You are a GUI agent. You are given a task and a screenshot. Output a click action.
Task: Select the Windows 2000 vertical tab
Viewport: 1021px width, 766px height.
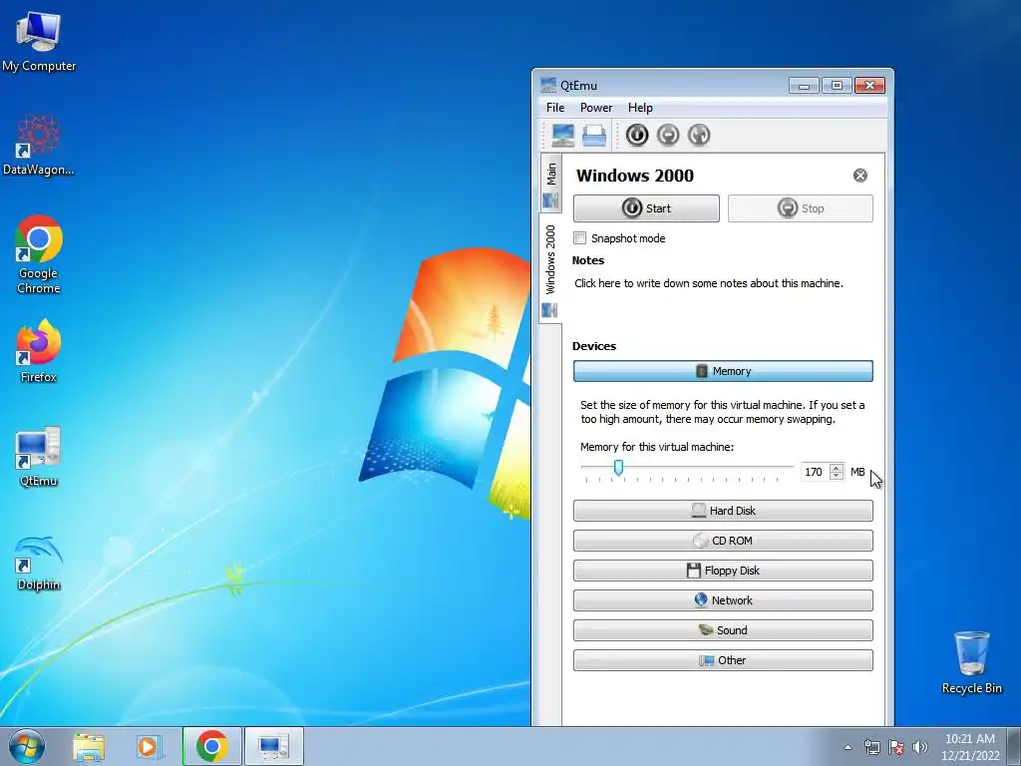[550, 268]
